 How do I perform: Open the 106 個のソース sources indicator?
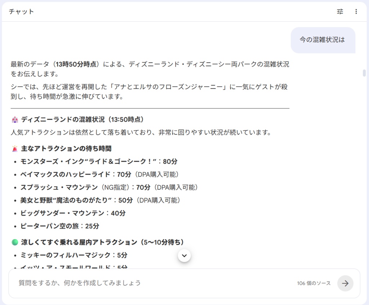314,283
